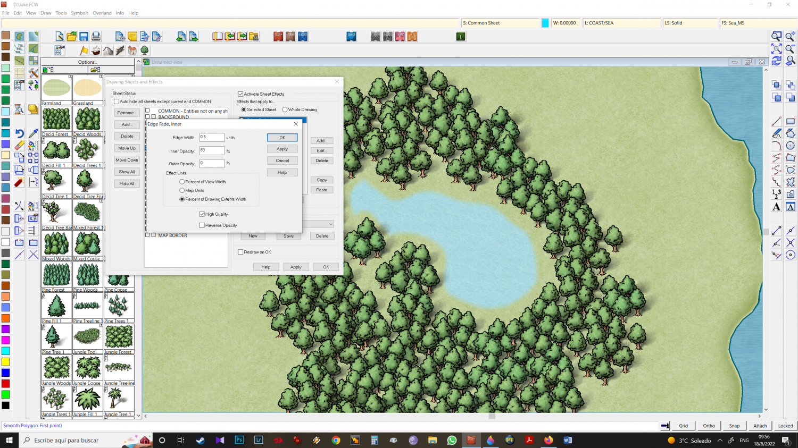The image size is (798, 448).
Task: Select the Zoom Window magnifier tool
Action: click(x=777, y=37)
